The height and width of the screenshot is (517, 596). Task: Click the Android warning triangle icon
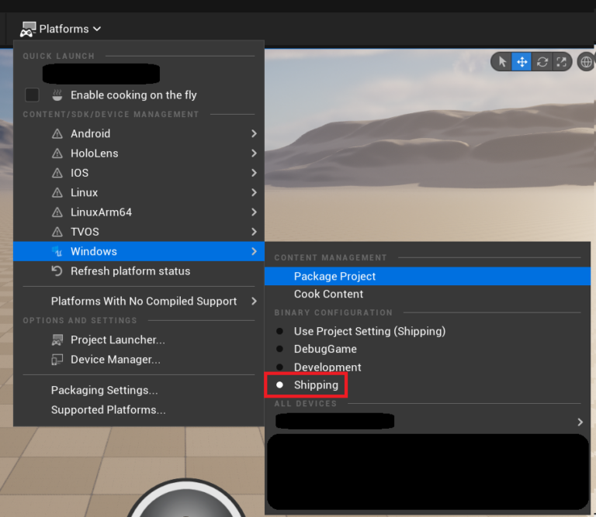pyautogui.click(x=57, y=133)
